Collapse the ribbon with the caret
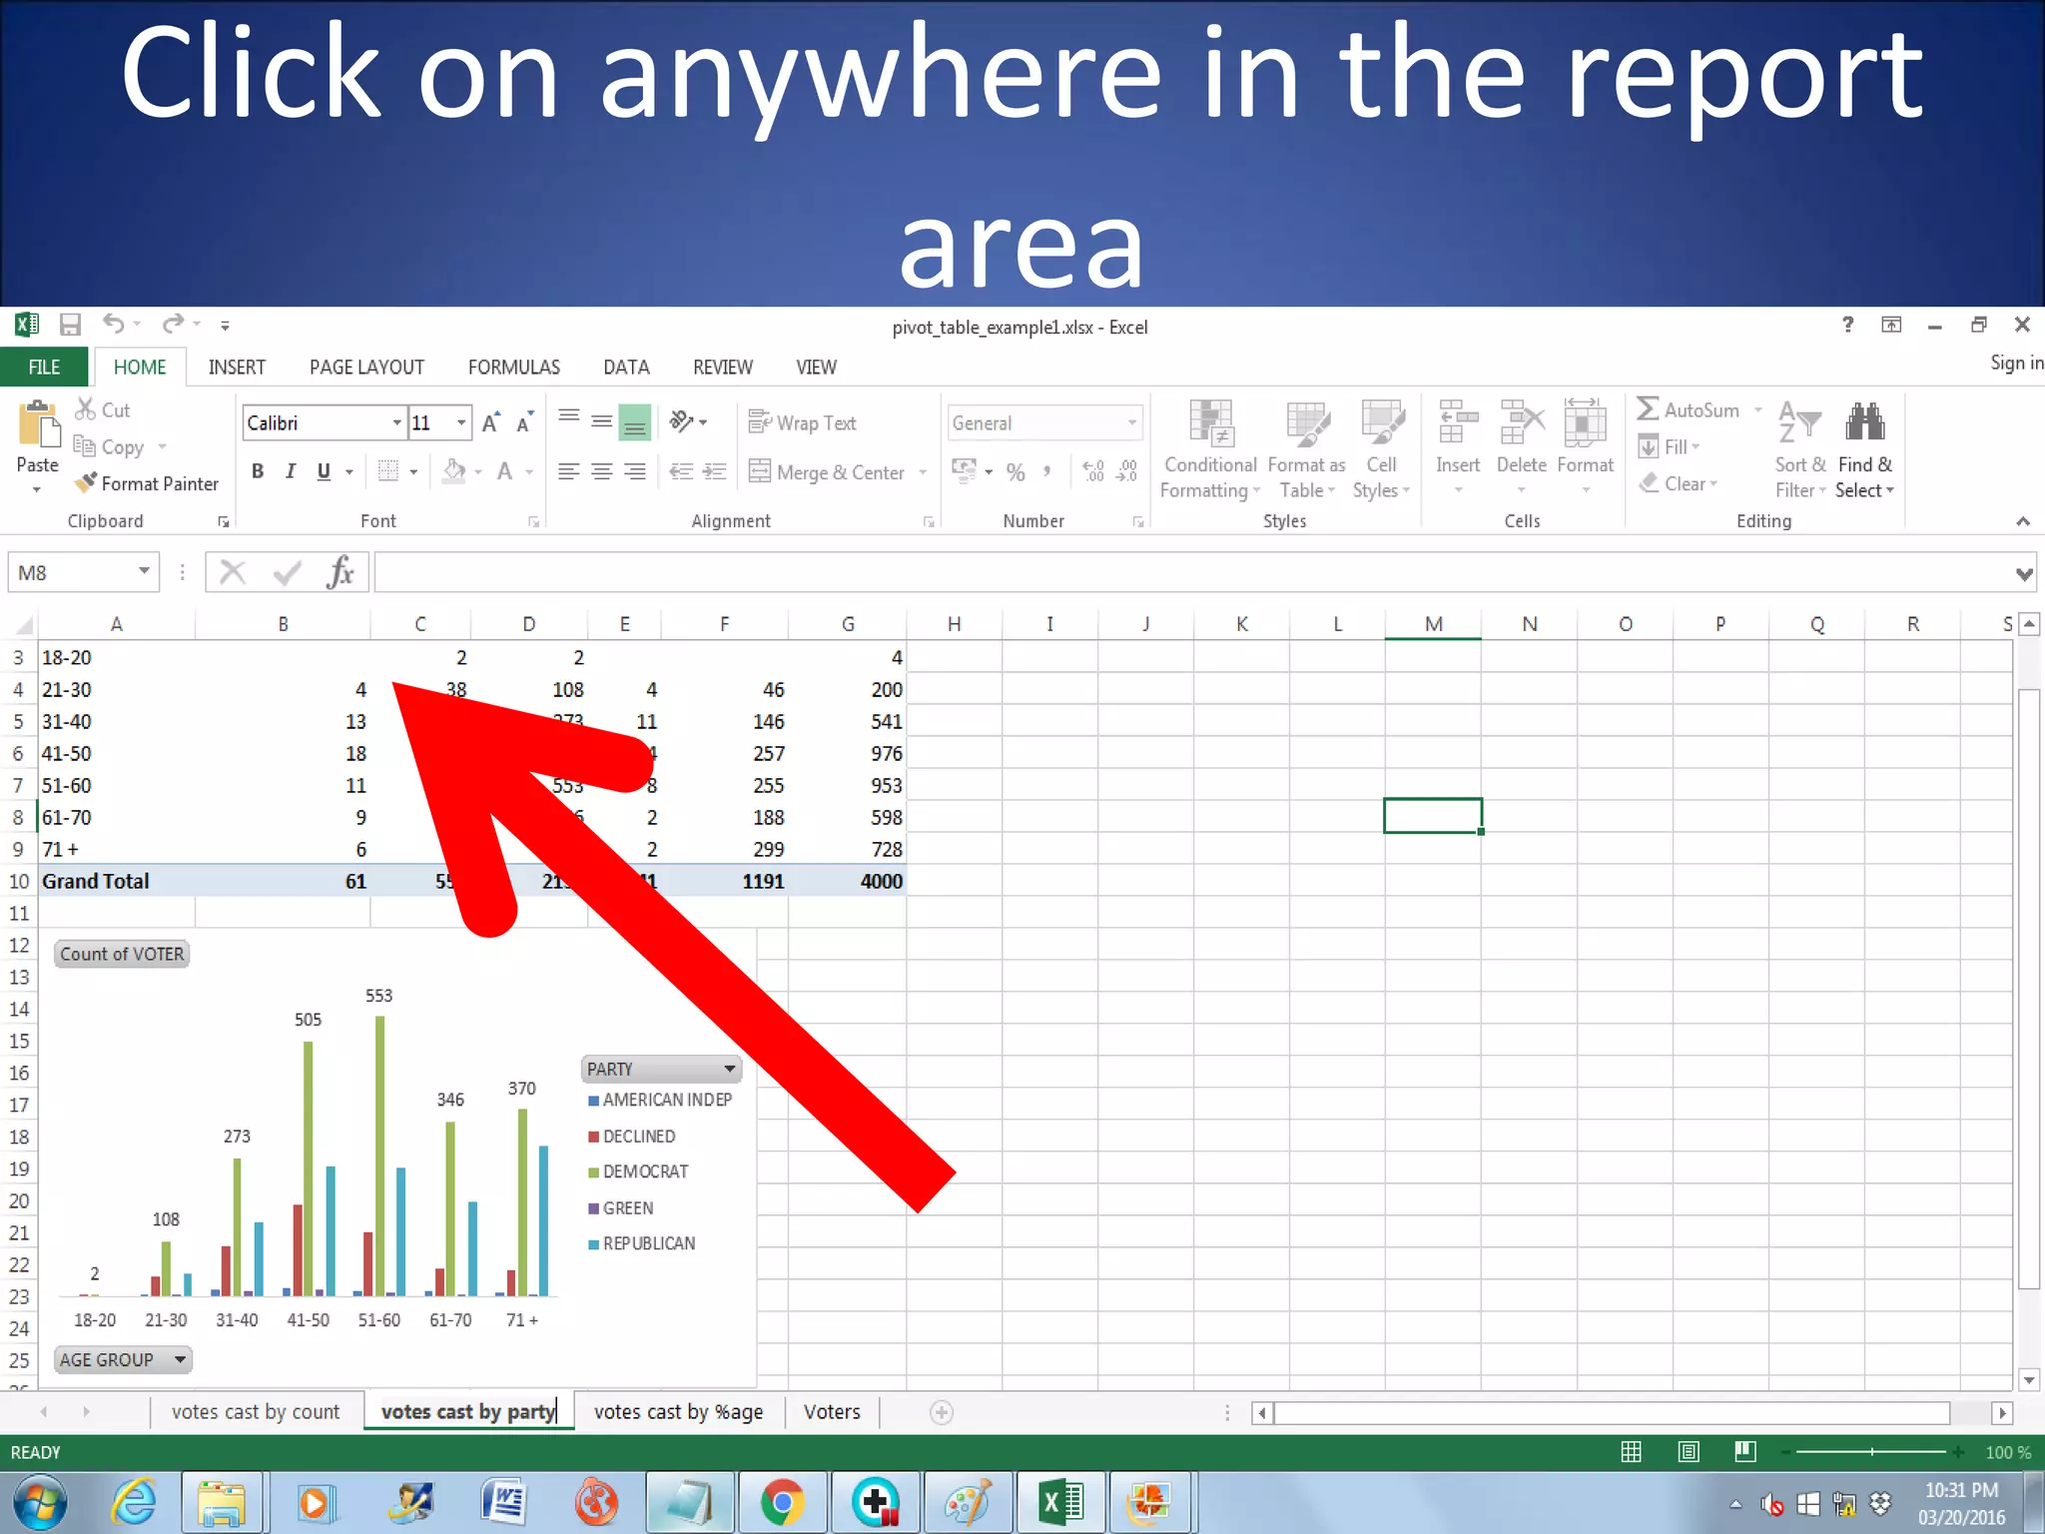 [x=2022, y=521]
